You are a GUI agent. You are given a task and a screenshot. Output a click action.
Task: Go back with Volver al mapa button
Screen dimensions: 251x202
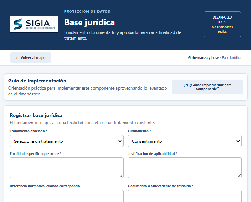pyautogui.click(x=31, y=57)
